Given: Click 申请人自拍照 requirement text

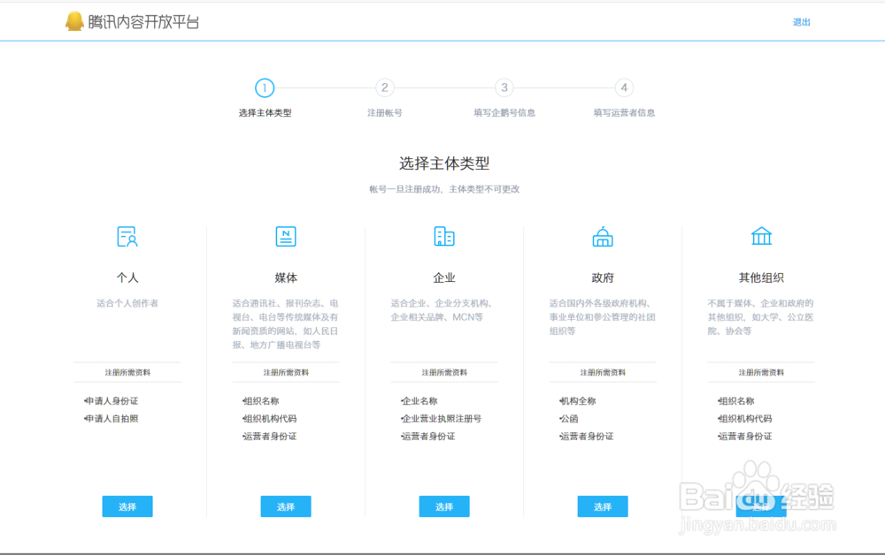Looking at the screenshot, I should point(112,419).
